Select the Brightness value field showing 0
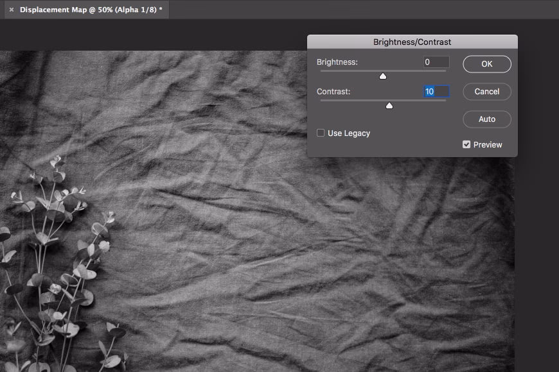Screen dimensions: 559x372 (436, 62)
